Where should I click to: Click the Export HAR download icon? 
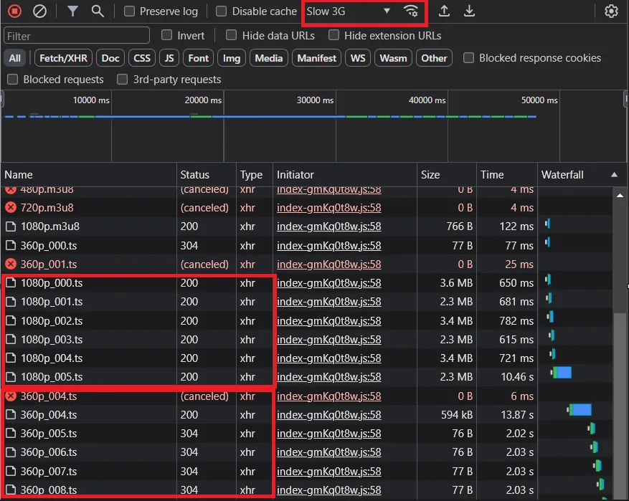(x=469, y=11)
